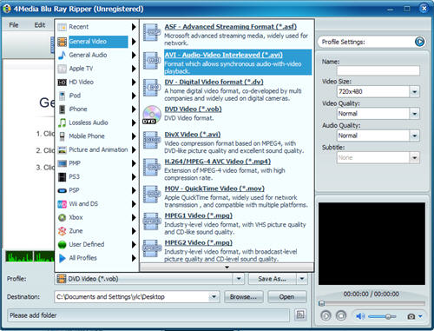This screenshot has width=434, height=331.
Task: Click the profile Name input field
Action: coord(378,70)
